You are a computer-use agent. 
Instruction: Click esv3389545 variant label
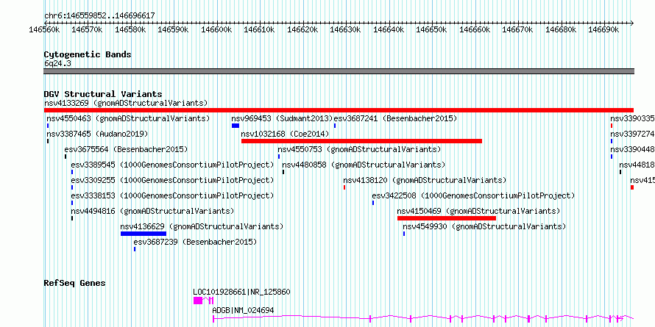(x=172, y=165)
